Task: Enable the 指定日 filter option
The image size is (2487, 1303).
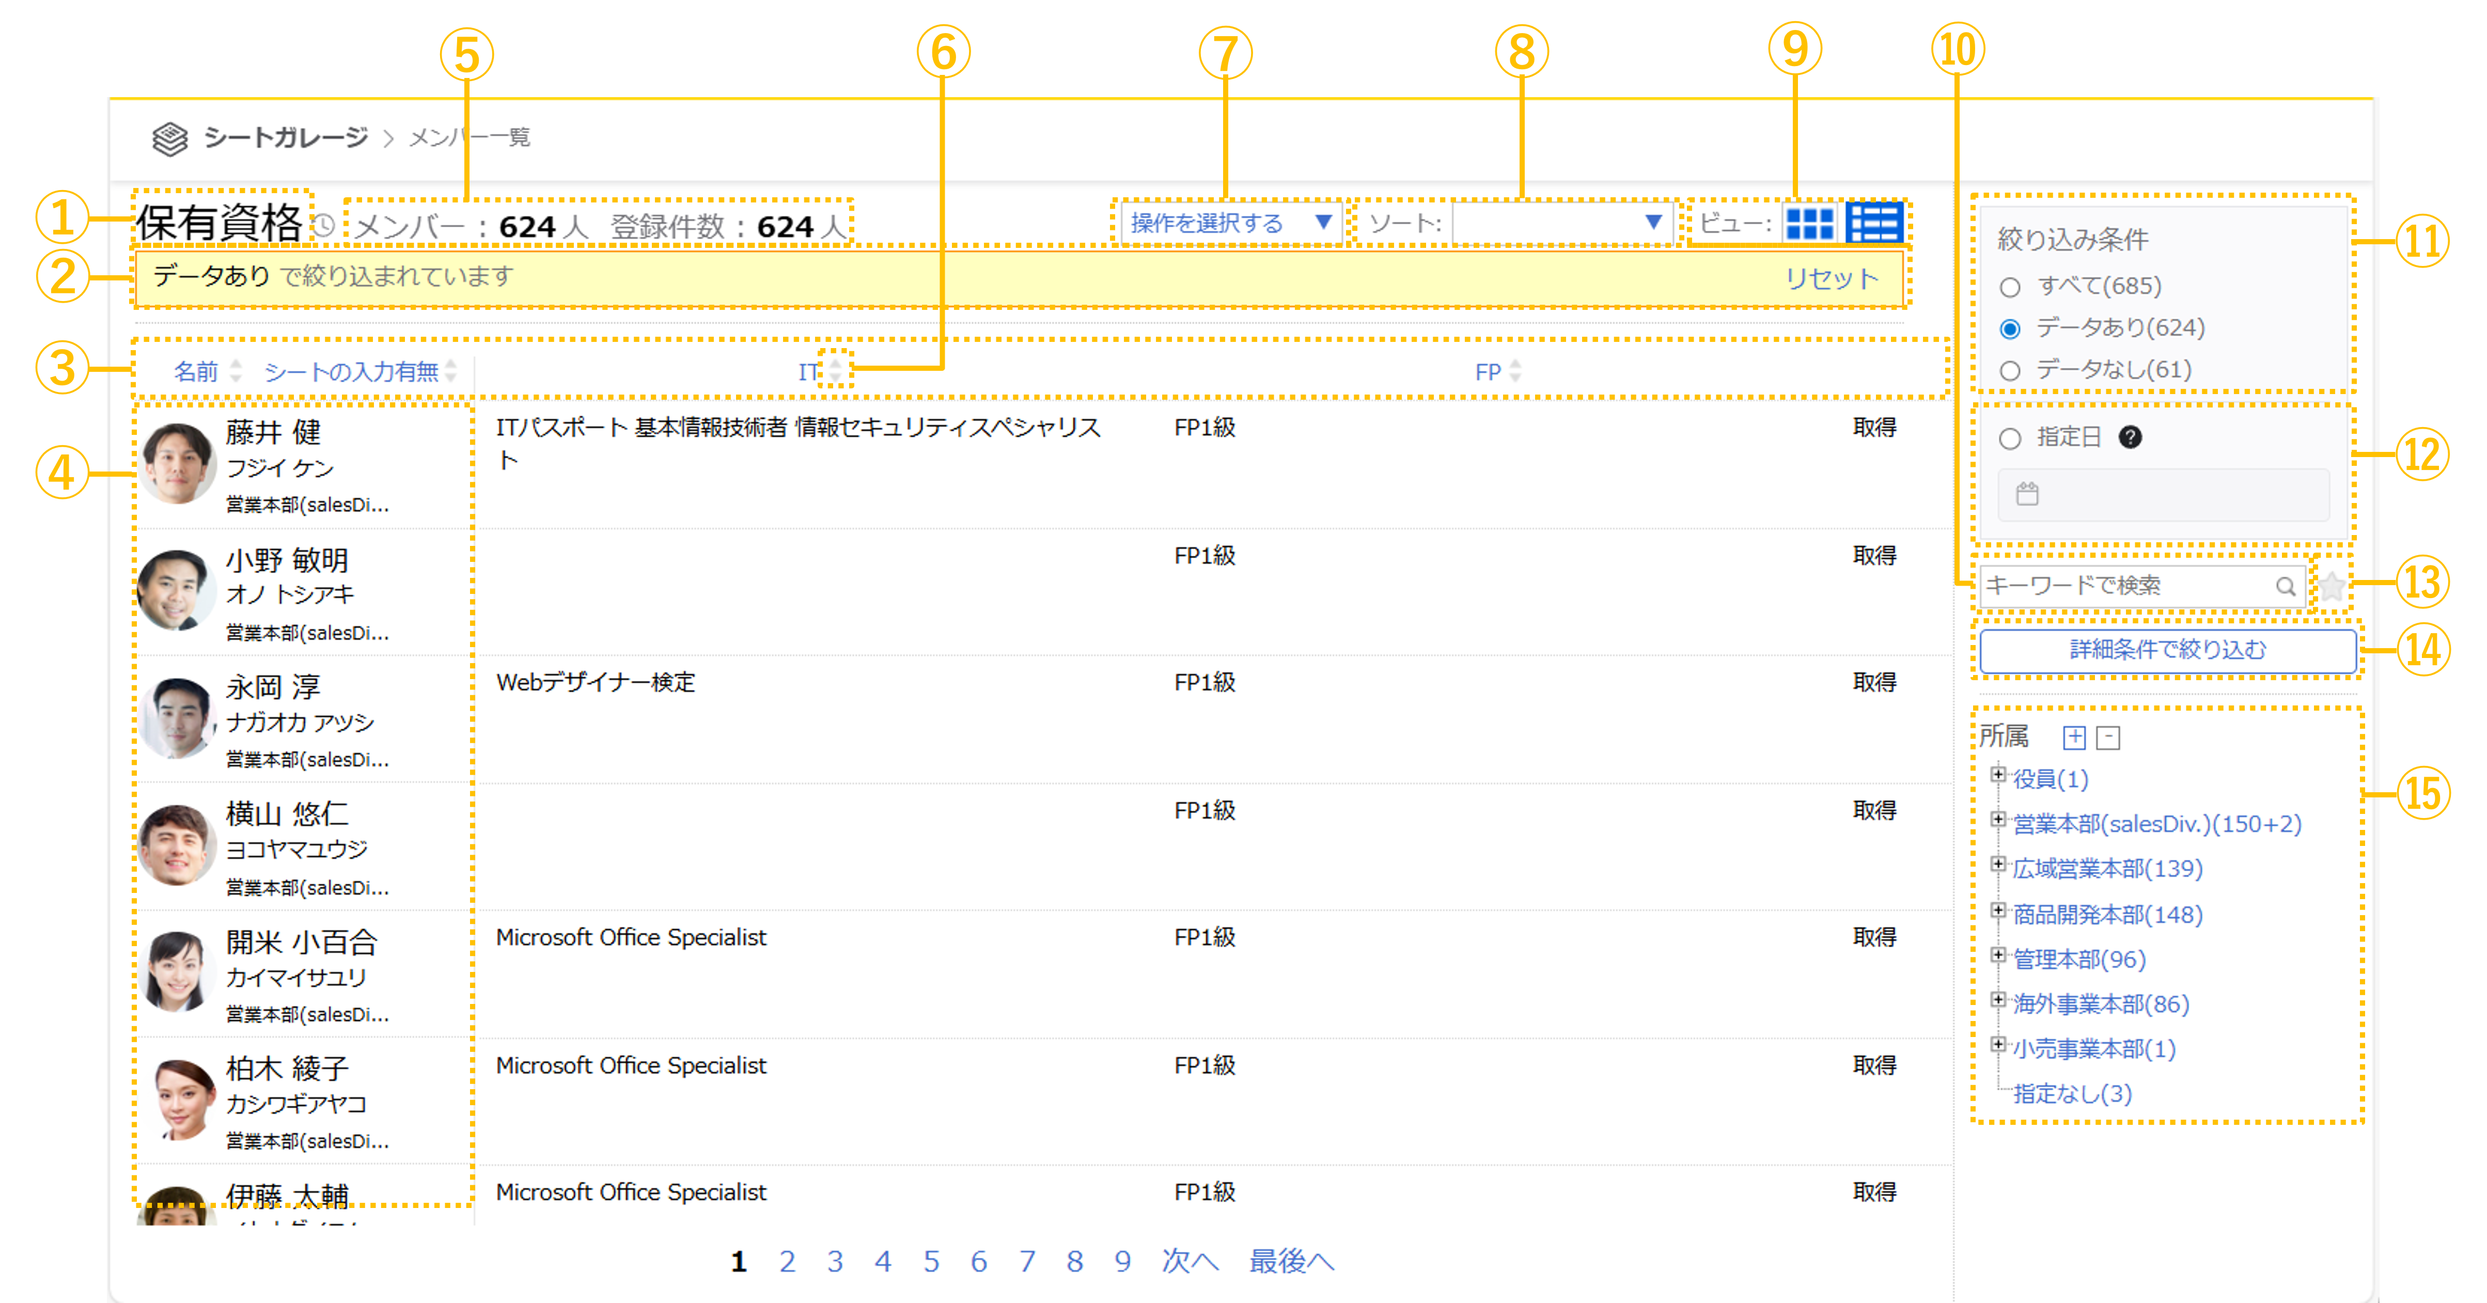Action: coord(2011,438)
